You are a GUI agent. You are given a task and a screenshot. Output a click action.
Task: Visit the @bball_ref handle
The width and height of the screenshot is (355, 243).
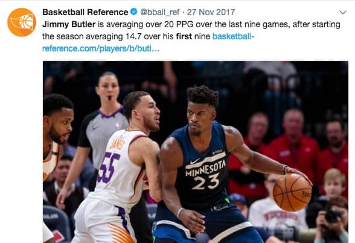coord(160,12)
